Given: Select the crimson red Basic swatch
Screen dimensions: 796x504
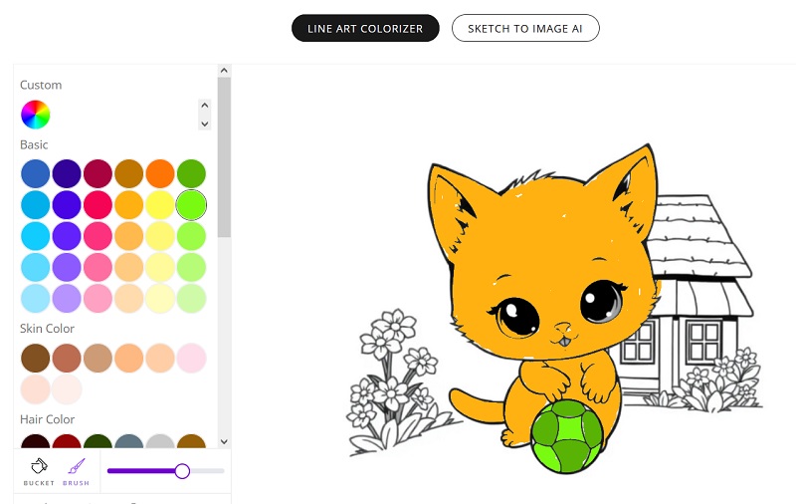Looking at the screenshot, I should [x=98, y=173].
